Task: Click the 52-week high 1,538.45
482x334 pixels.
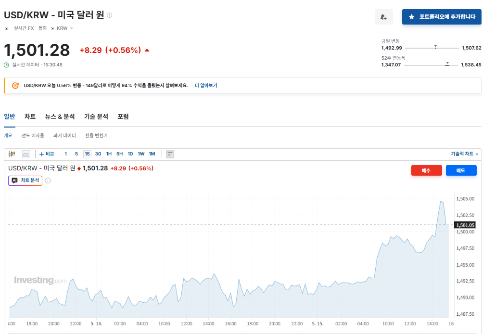Action: (471, 65)
